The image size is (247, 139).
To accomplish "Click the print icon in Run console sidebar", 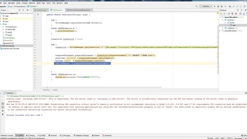I will (3, 111).
